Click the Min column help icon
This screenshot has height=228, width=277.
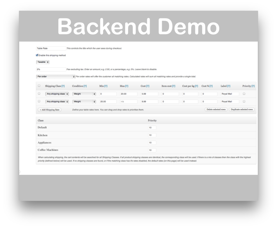105,86
